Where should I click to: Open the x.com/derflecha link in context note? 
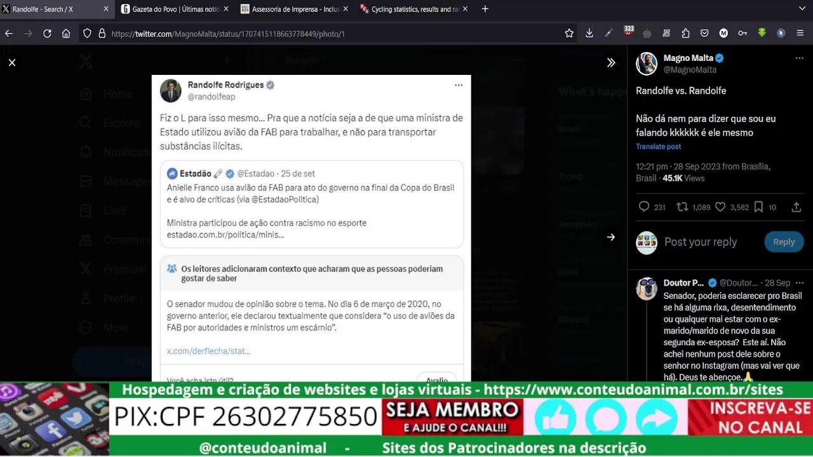tap(208, 351)
